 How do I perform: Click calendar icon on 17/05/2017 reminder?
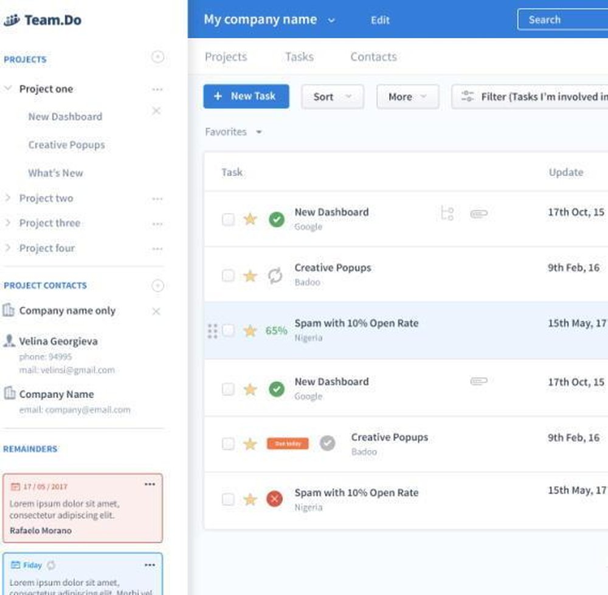point(15,486)
